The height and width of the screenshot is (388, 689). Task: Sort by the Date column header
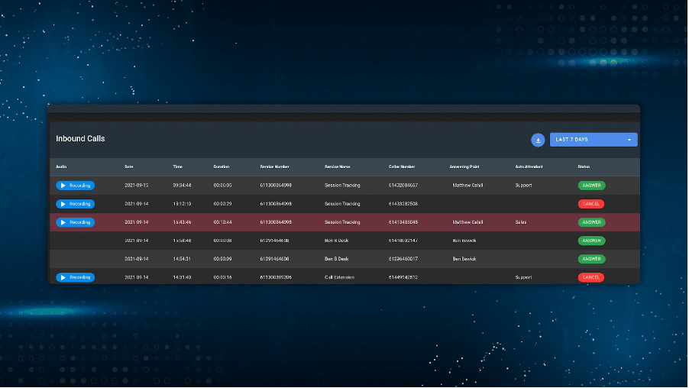point(128,167)
